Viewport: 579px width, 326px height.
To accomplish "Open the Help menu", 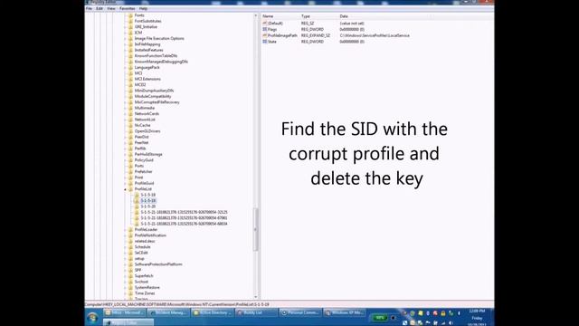I will pos(143,8).
